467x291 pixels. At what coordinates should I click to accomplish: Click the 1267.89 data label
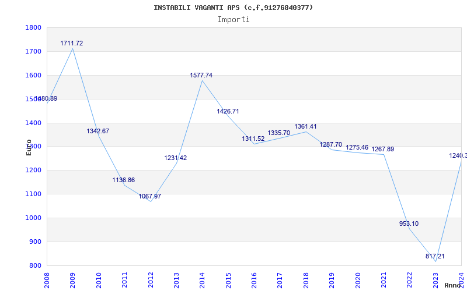click(x=383, y=149)
